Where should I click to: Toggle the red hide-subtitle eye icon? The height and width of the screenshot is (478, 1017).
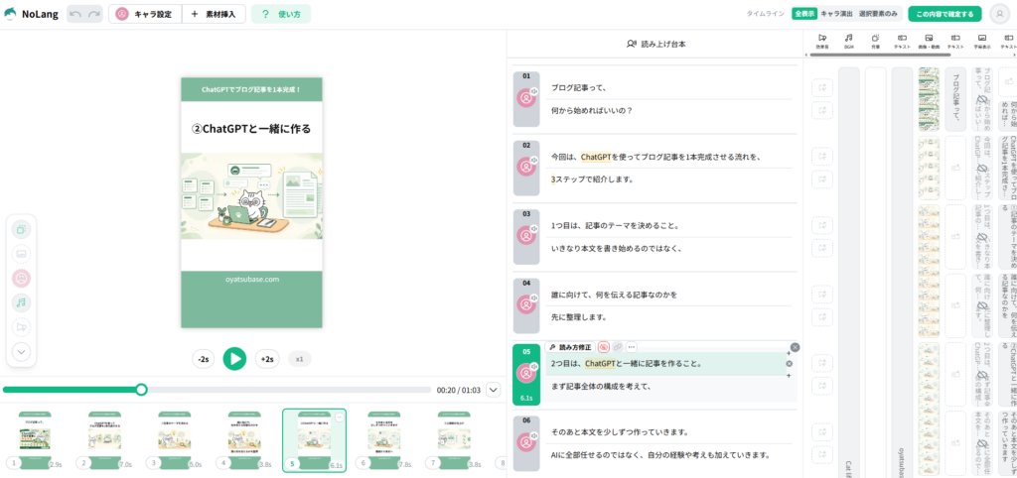[x=603, y=347]
